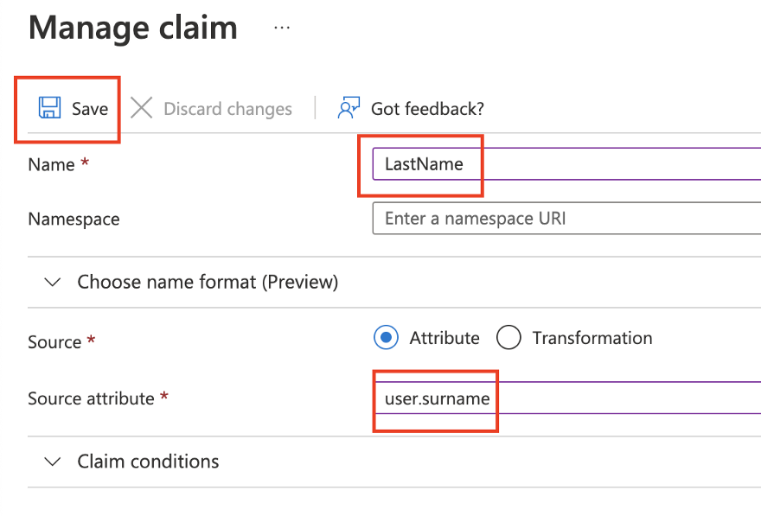Select the Attribute radio button
The height and width of the screenshot is (516, 761).
(387, 338)
